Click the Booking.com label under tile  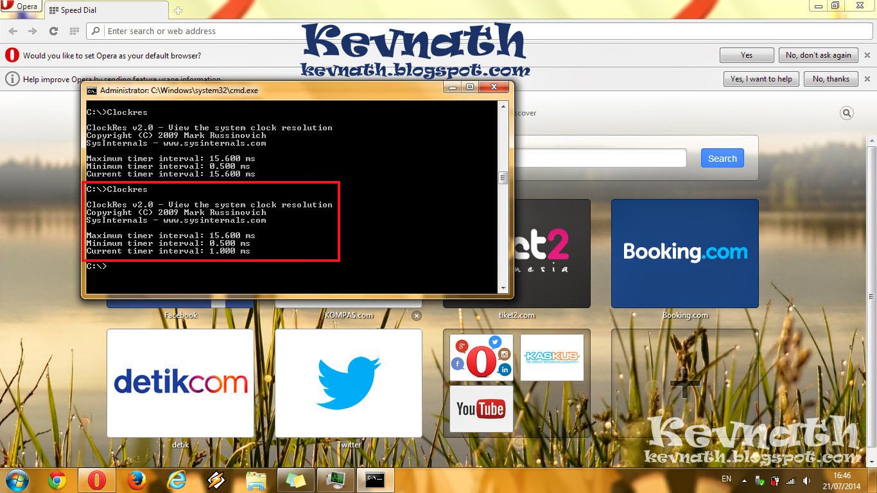[685, 315]
